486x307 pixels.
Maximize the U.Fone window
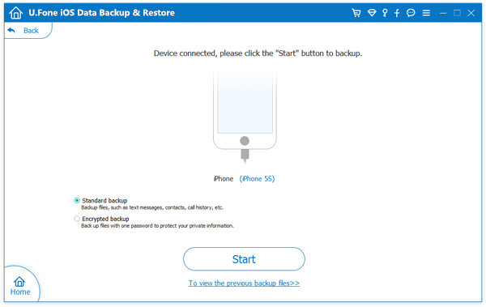point(457,13)
